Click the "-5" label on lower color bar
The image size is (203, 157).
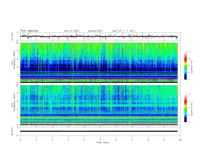pyautogui.click(x=189, y=108)
